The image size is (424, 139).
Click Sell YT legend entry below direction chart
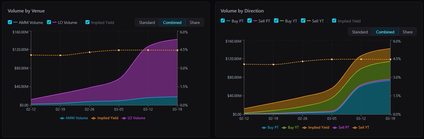[x=360, y=127]
